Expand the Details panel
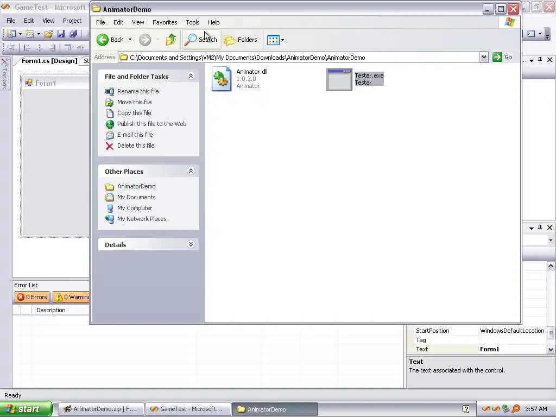 click(x=191, y=244)
